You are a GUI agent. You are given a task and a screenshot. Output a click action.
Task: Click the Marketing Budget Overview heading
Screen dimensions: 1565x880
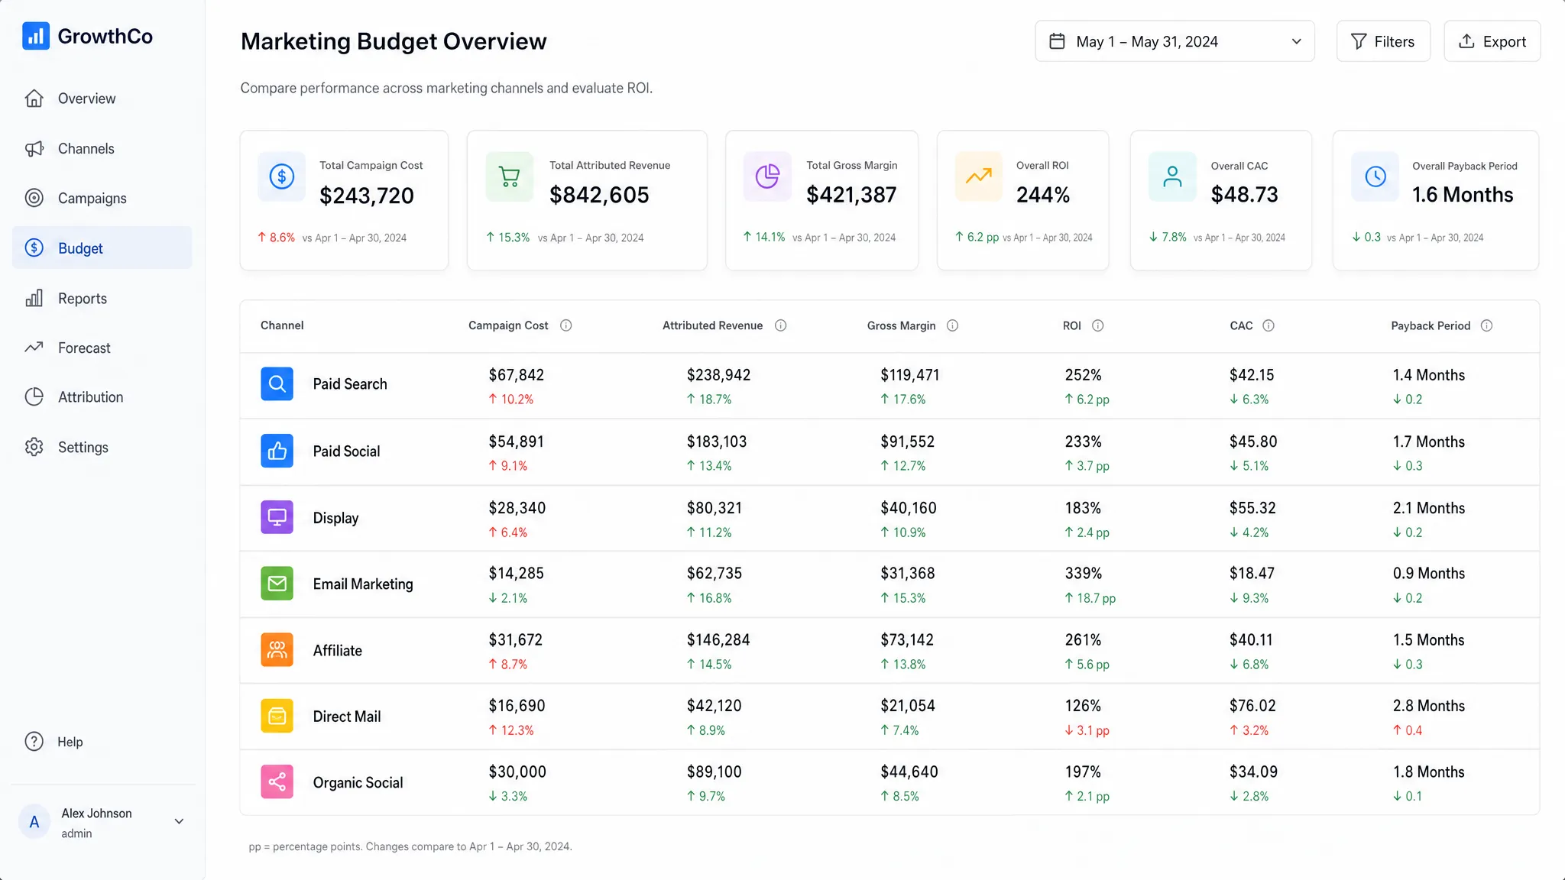click(394, 41)
